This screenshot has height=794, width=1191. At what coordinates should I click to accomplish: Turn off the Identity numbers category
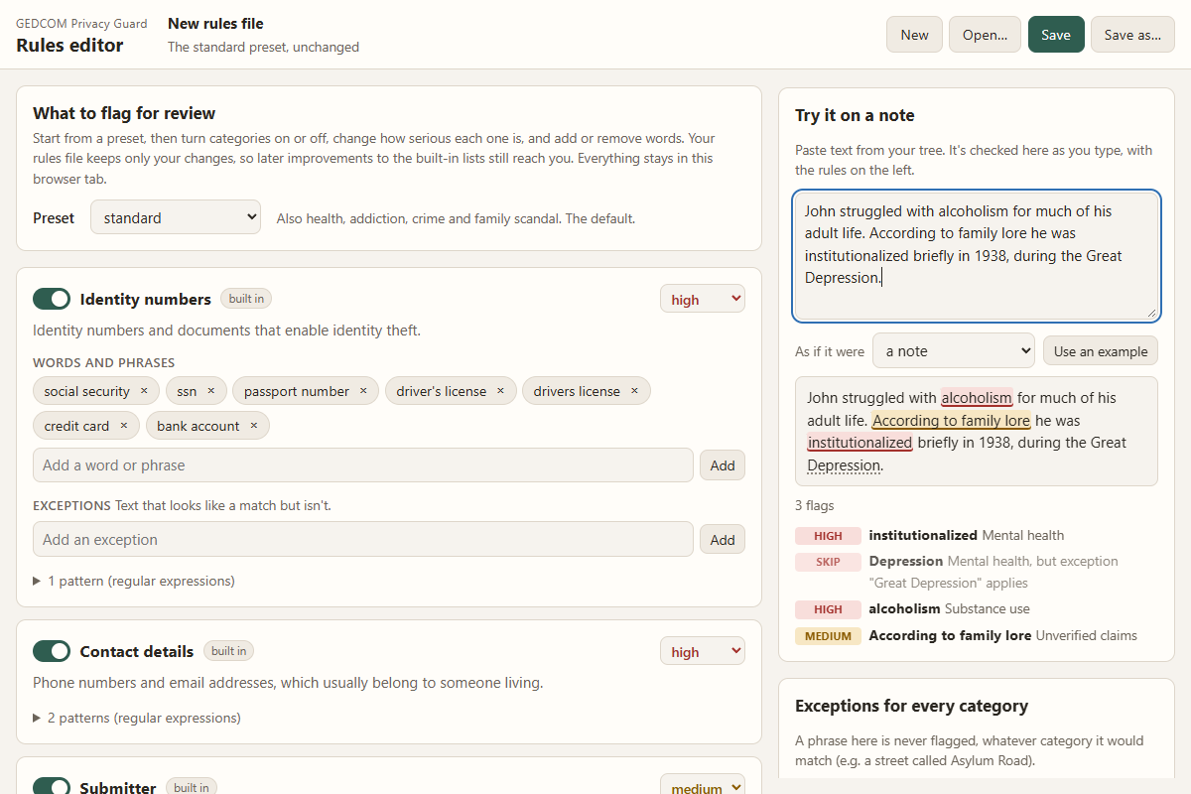coord(52,299)
